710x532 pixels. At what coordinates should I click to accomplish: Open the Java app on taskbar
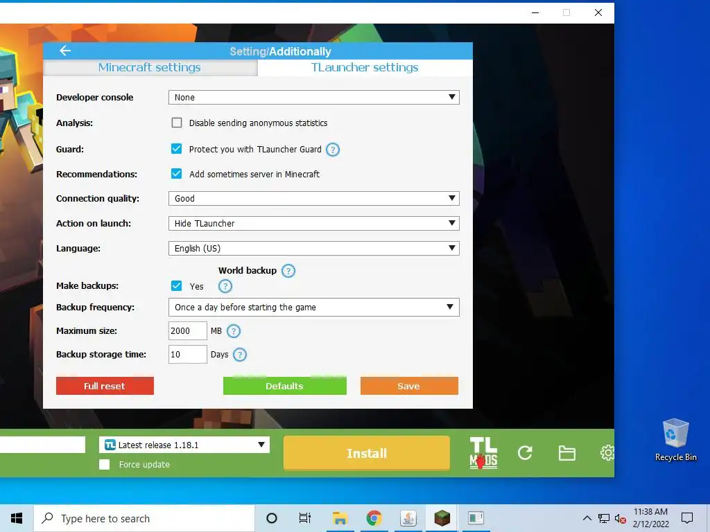tap(408, 518)
